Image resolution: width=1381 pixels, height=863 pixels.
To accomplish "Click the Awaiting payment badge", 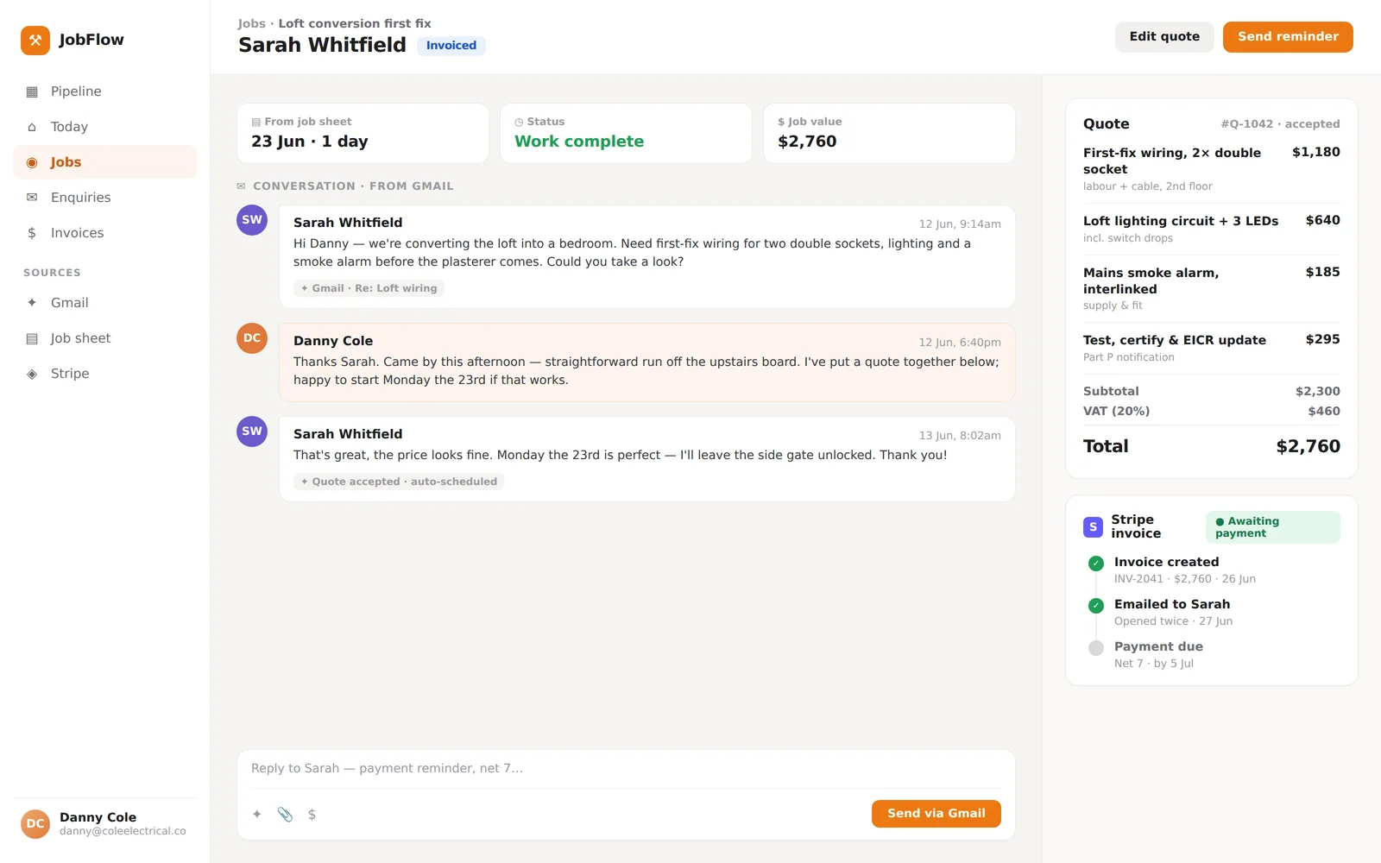I will coord(1272,527).
